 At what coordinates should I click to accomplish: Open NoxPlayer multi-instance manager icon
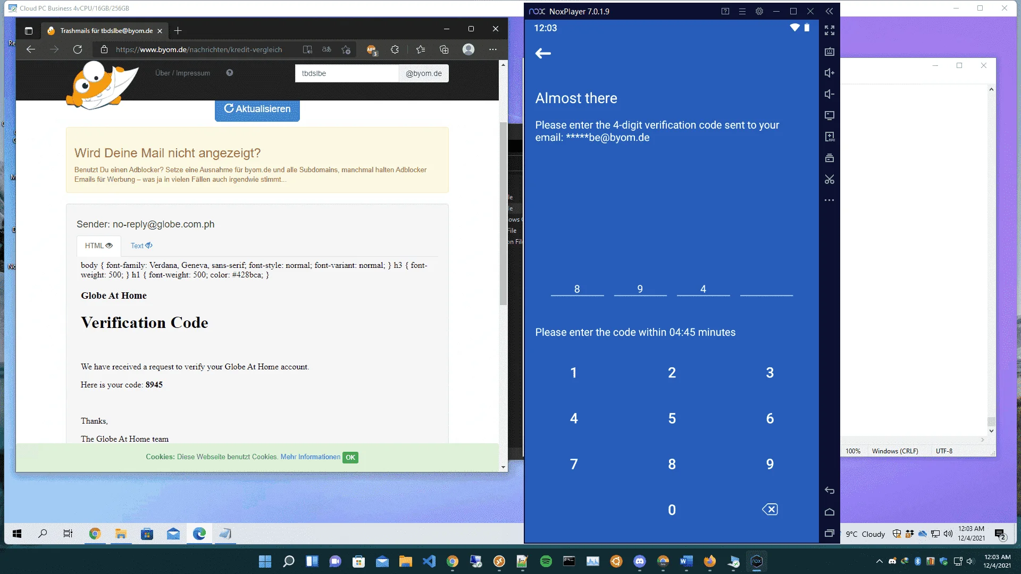point(829,158)
